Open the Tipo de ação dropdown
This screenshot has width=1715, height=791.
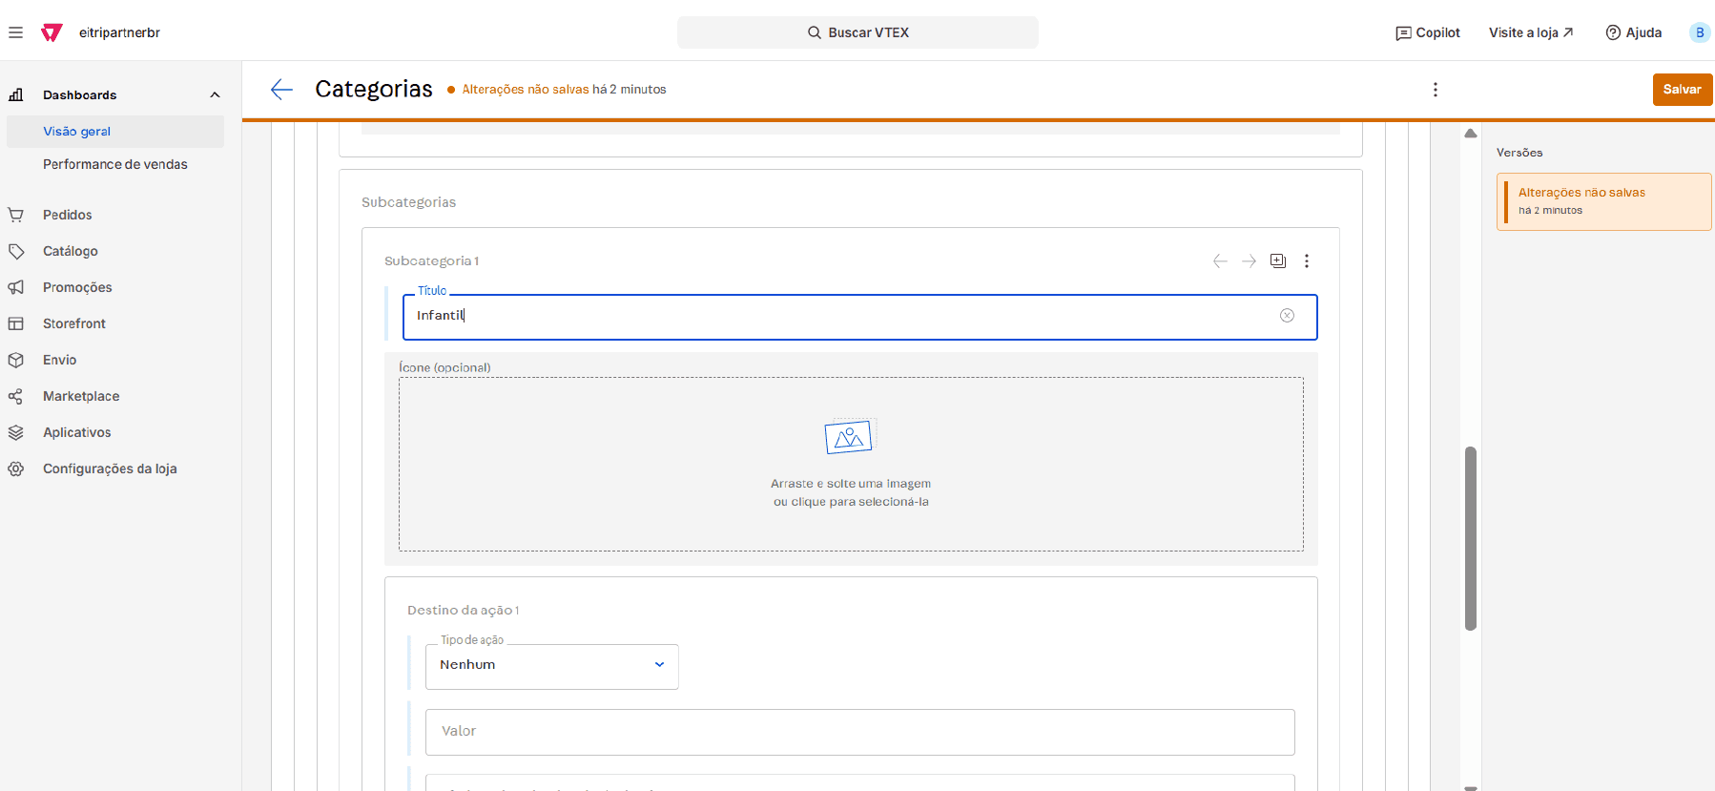coord(551,666)
